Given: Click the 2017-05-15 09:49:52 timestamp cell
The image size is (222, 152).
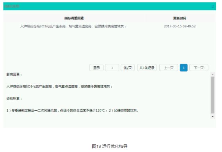Looking at the screenshot, I should point(180,26).
